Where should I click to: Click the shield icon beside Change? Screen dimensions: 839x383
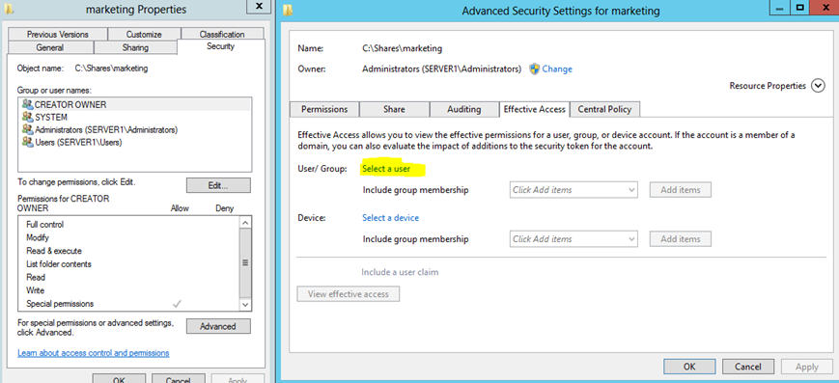[534, 69]
